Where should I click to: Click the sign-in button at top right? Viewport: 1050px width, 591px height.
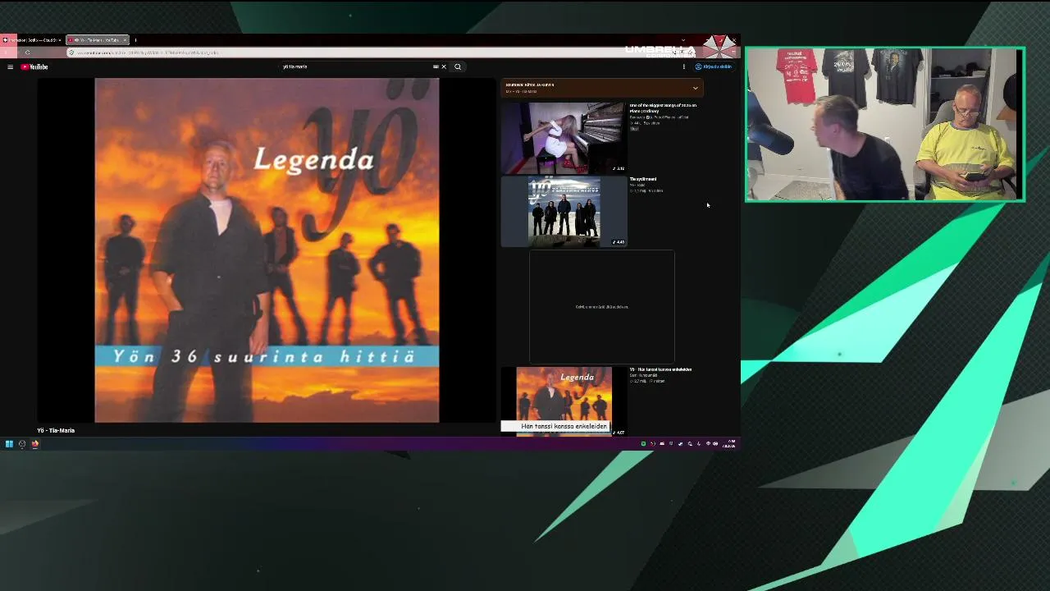pos(713,66)
